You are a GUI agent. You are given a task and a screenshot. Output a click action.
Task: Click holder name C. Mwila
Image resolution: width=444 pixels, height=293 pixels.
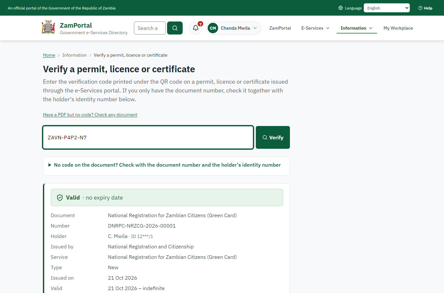[x=118, y=236]
